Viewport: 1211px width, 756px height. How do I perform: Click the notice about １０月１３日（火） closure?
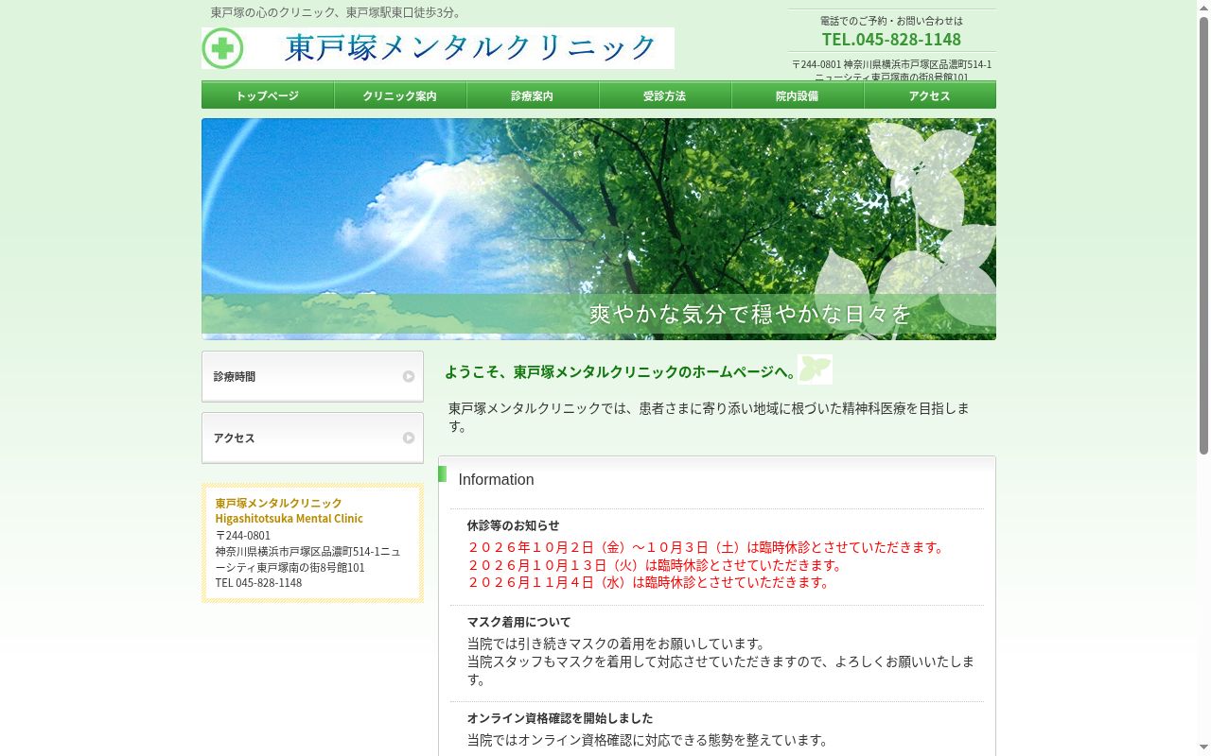(656, 565)
